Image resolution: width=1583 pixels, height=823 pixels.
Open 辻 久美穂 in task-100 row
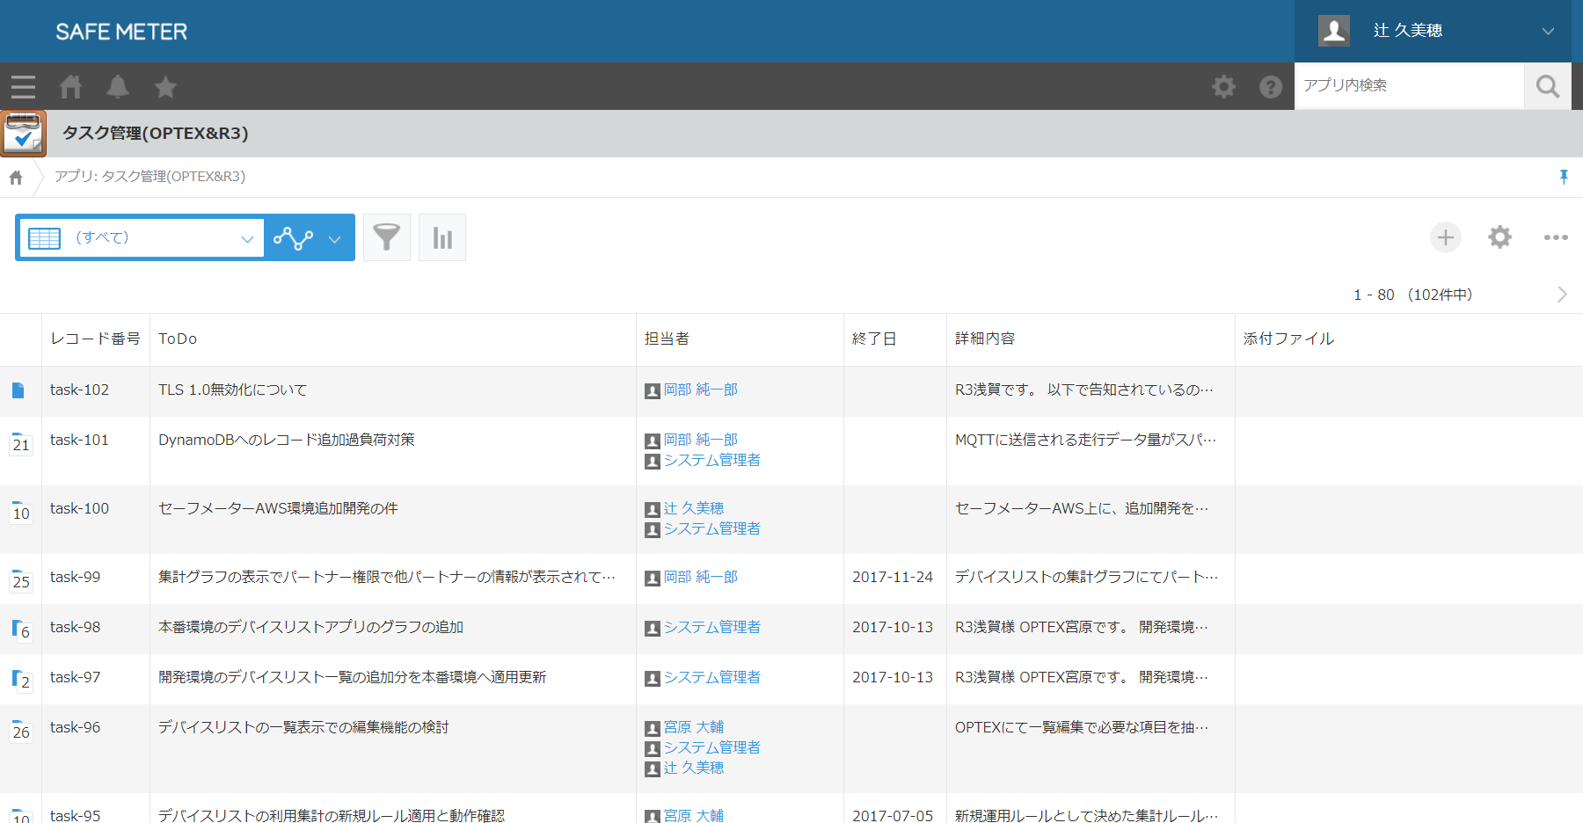pos(694,508)
